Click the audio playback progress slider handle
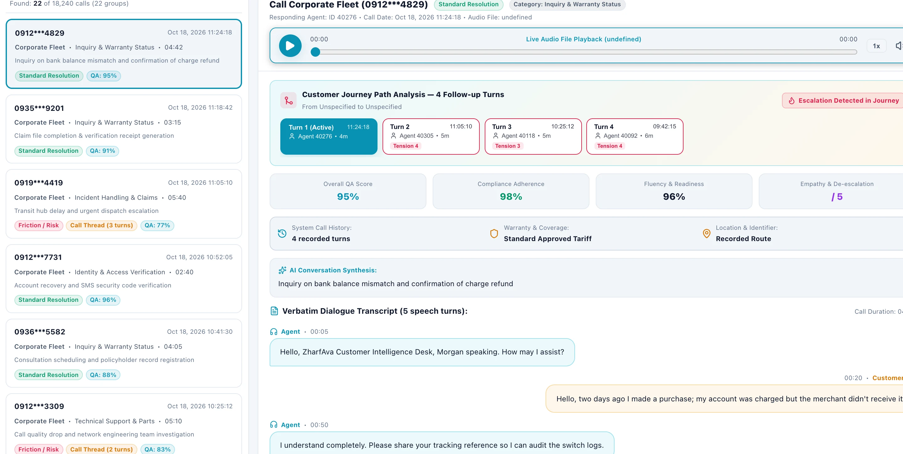The height and width of the screenshot is (454, 903). pyautogui.click(x=315, y=52)
